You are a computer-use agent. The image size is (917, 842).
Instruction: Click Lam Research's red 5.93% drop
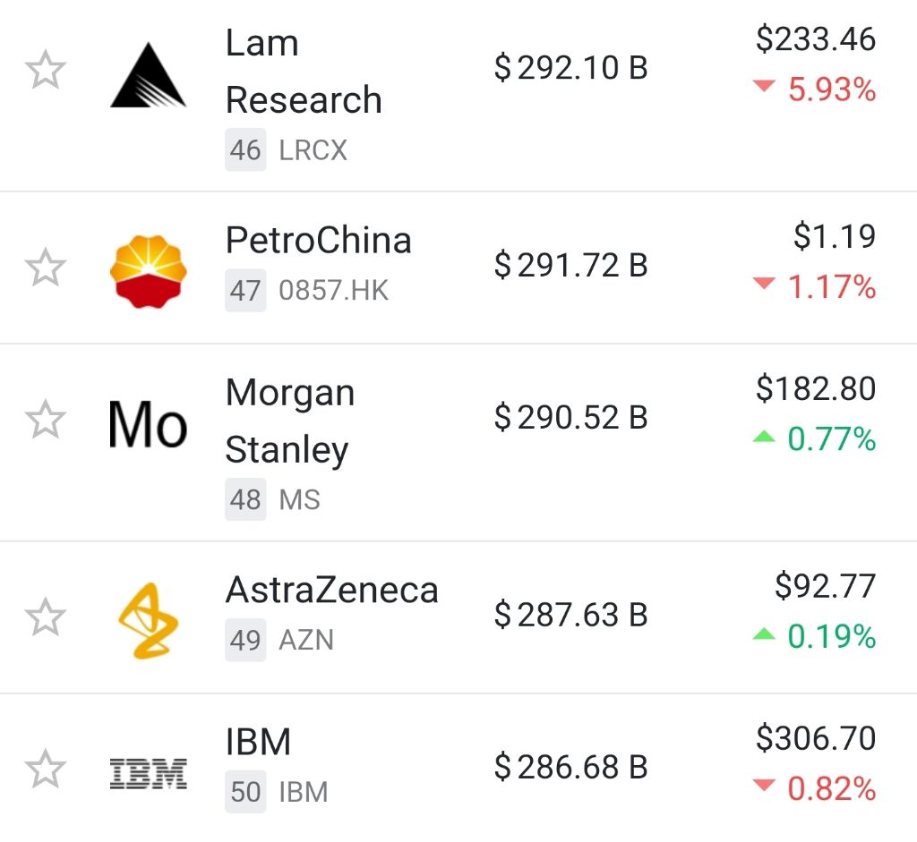coord(830,89)
